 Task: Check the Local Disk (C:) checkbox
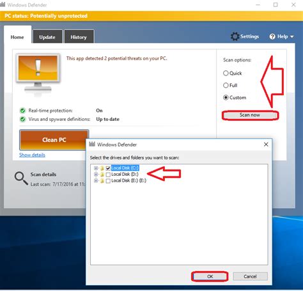[108, 168]
